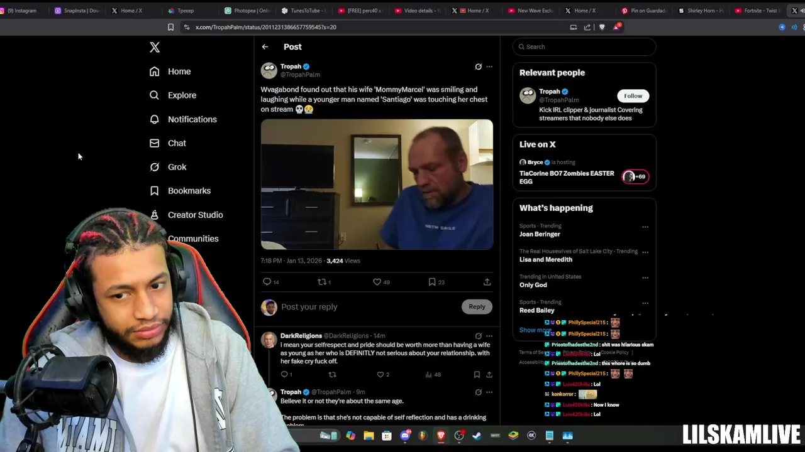Play the video in Tropah's post
Viewport: 805px width, 452px height.
pyautogui.click(x=377, y=185)
